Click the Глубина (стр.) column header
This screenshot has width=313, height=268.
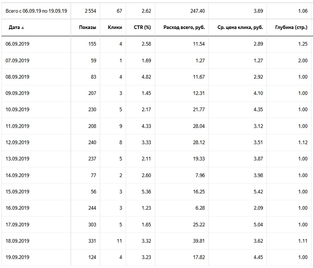pyautogui.click(x=291, y=27)
